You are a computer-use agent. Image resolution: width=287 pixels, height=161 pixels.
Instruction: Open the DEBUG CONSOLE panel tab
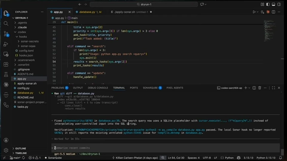click(x=98, y=88)
